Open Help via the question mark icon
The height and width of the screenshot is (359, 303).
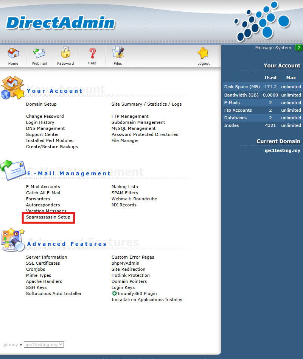[92, 53]
